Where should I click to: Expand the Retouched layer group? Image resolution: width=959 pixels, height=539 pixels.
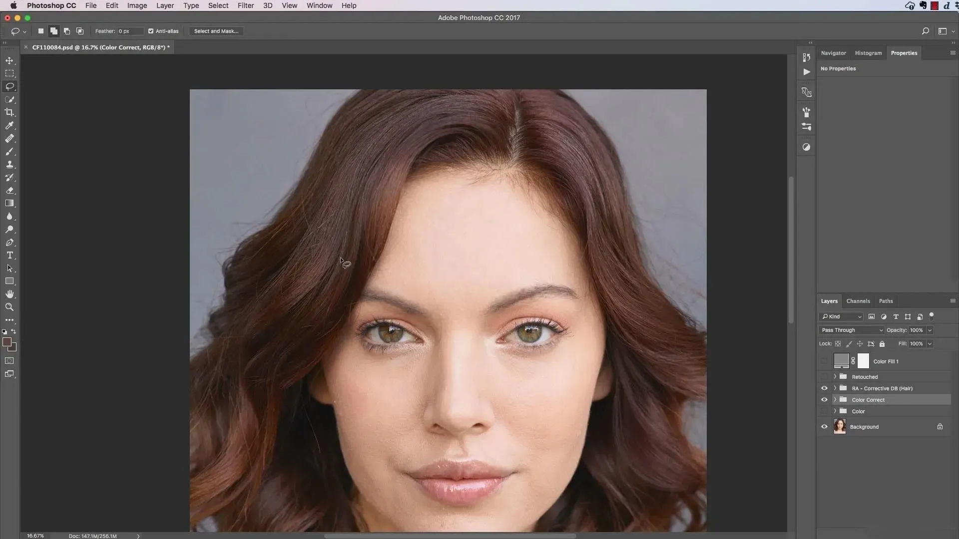[x=835, y=377]
